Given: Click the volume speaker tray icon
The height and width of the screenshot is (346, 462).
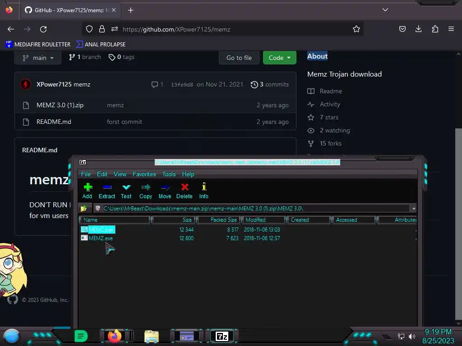Looking at the screenshot, I should [x=412, y=336].
